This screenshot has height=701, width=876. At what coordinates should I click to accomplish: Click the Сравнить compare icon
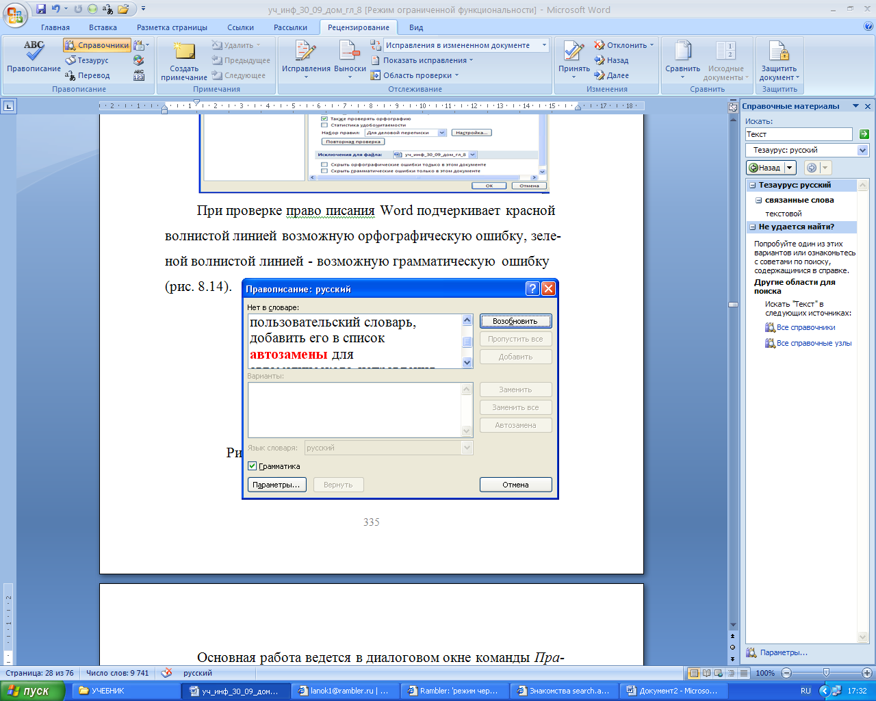pos(682,60)
